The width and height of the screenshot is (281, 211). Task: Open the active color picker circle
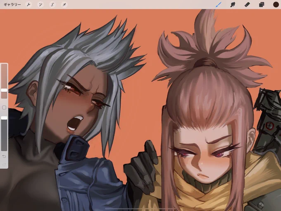coord(276,5)
